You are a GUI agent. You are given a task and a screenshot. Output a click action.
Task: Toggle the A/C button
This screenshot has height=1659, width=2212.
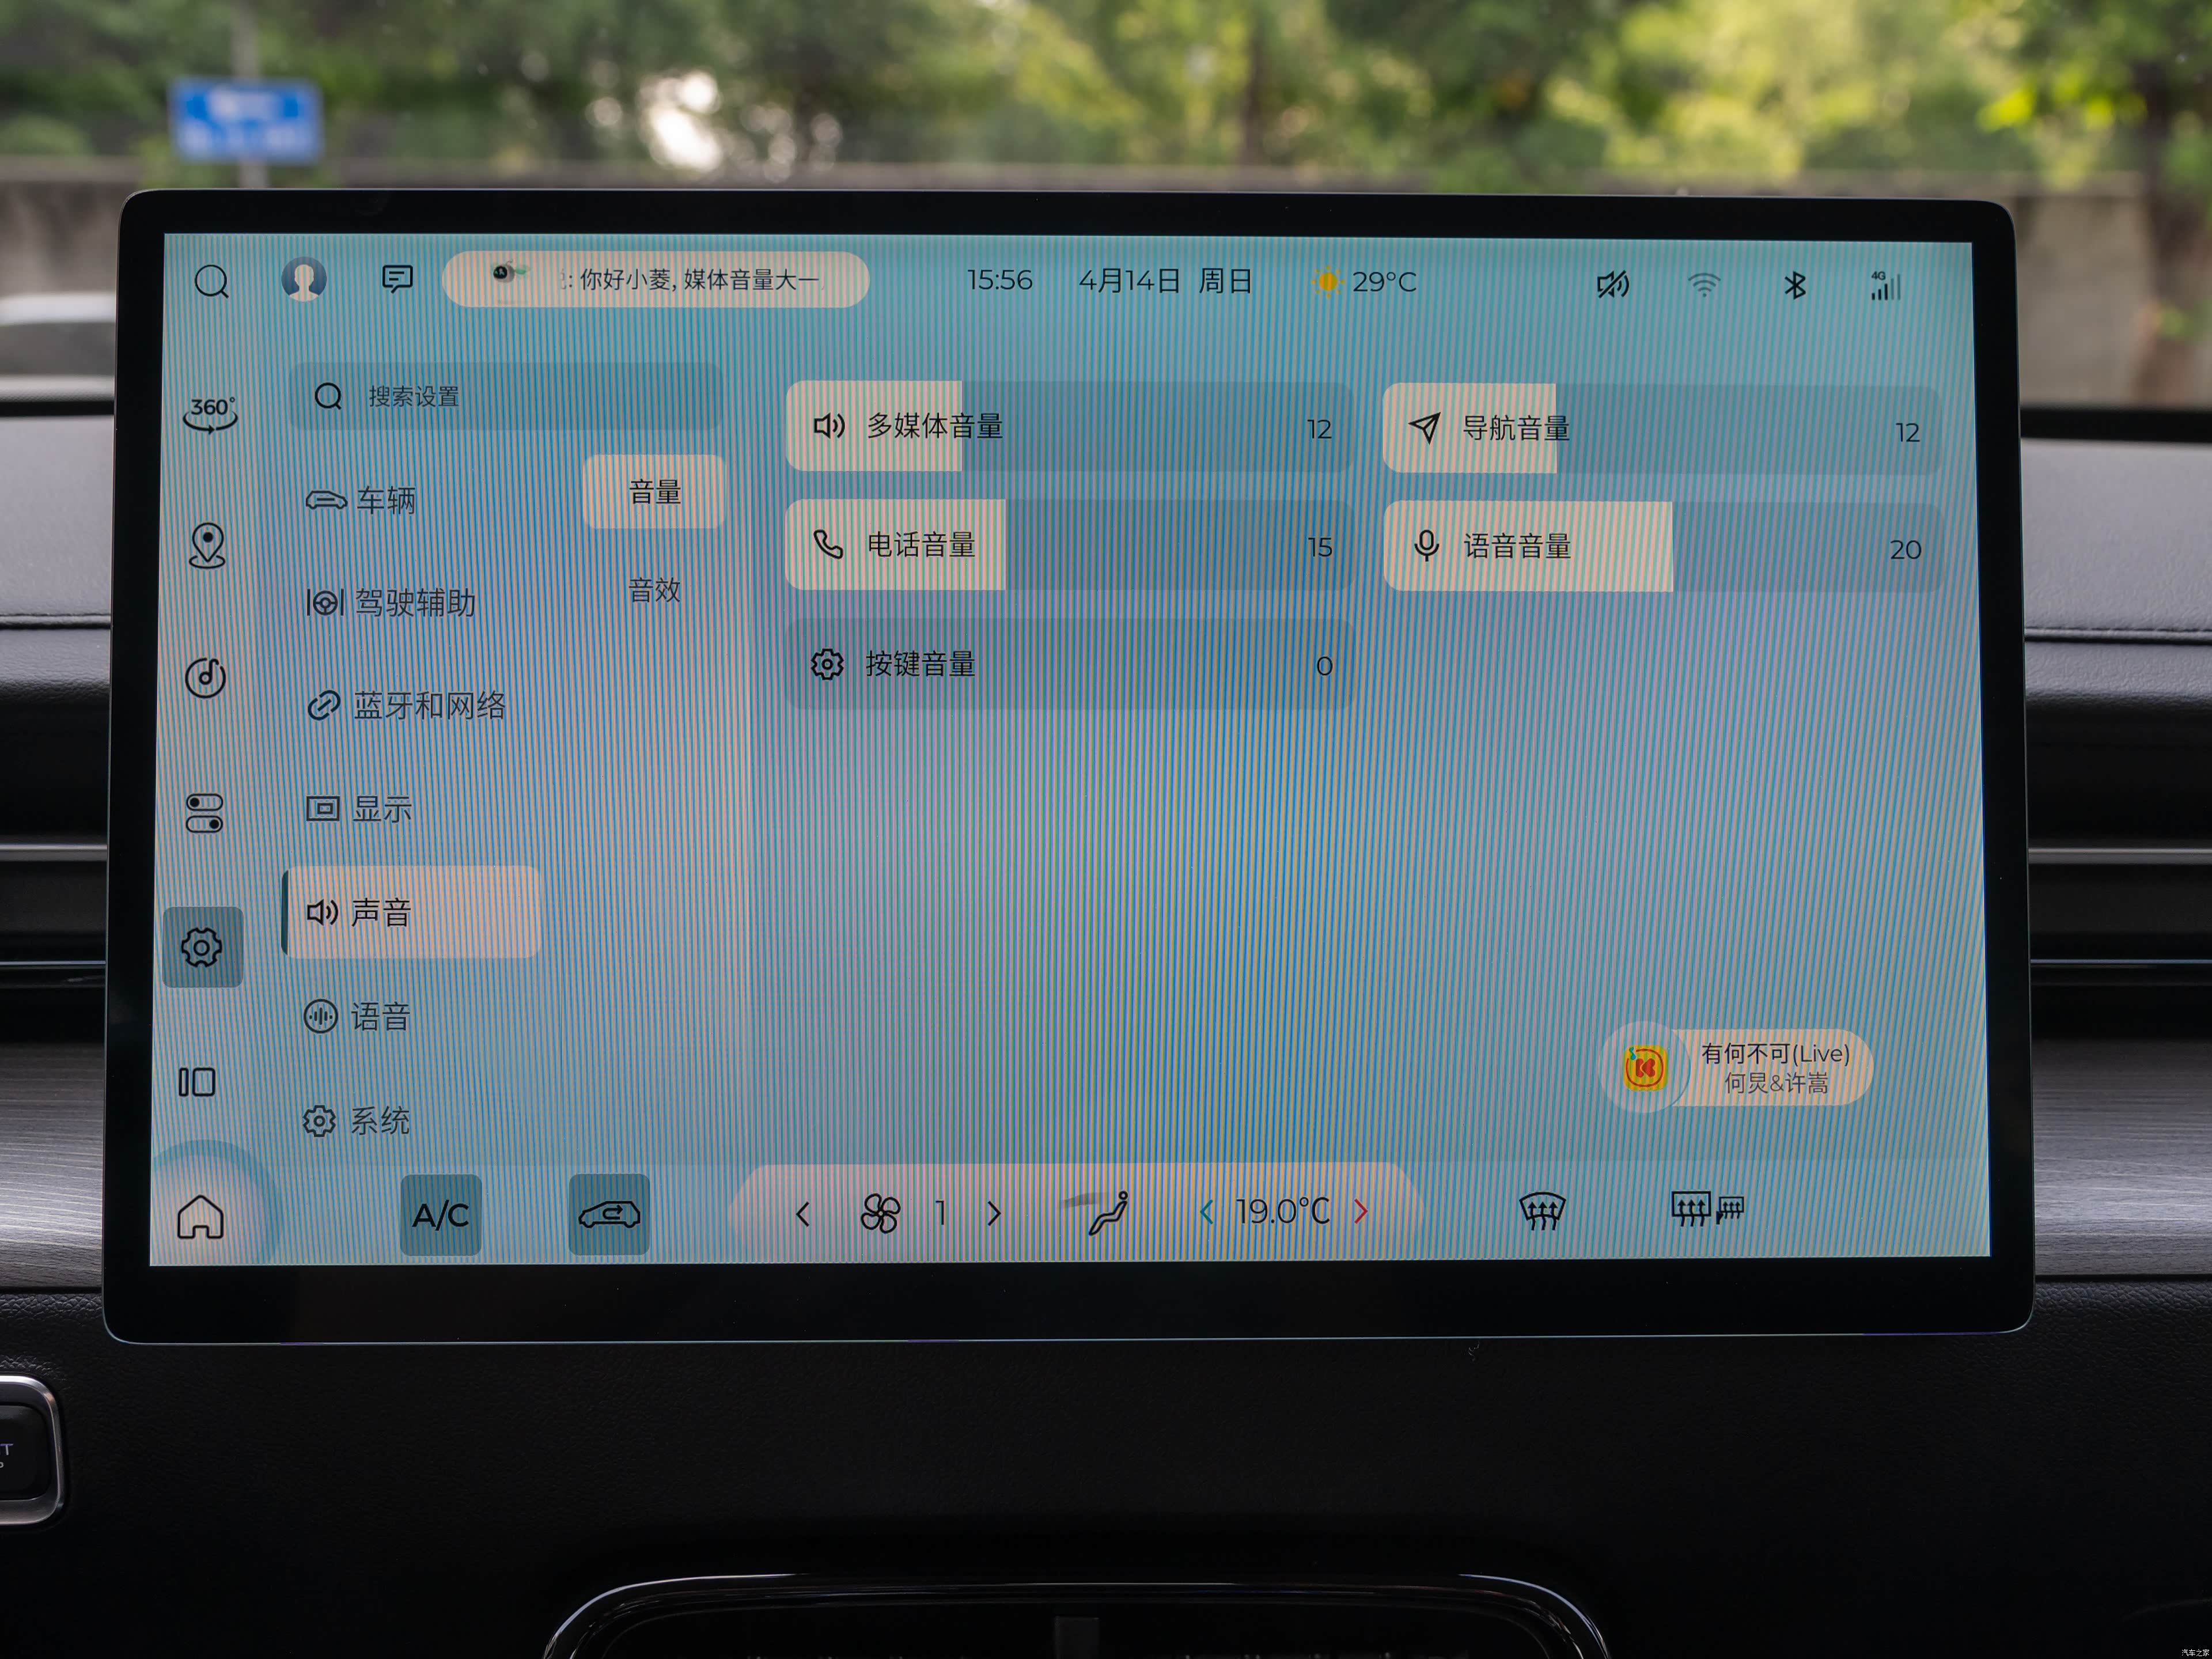(441, 1215)
